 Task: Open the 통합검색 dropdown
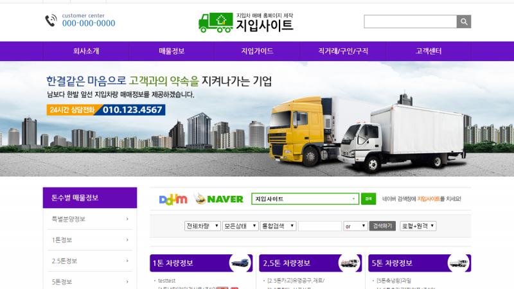[x=278, y=226]
